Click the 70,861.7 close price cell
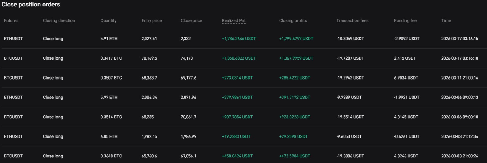Viewport: 487px width, 163px height. pos(188,117)
